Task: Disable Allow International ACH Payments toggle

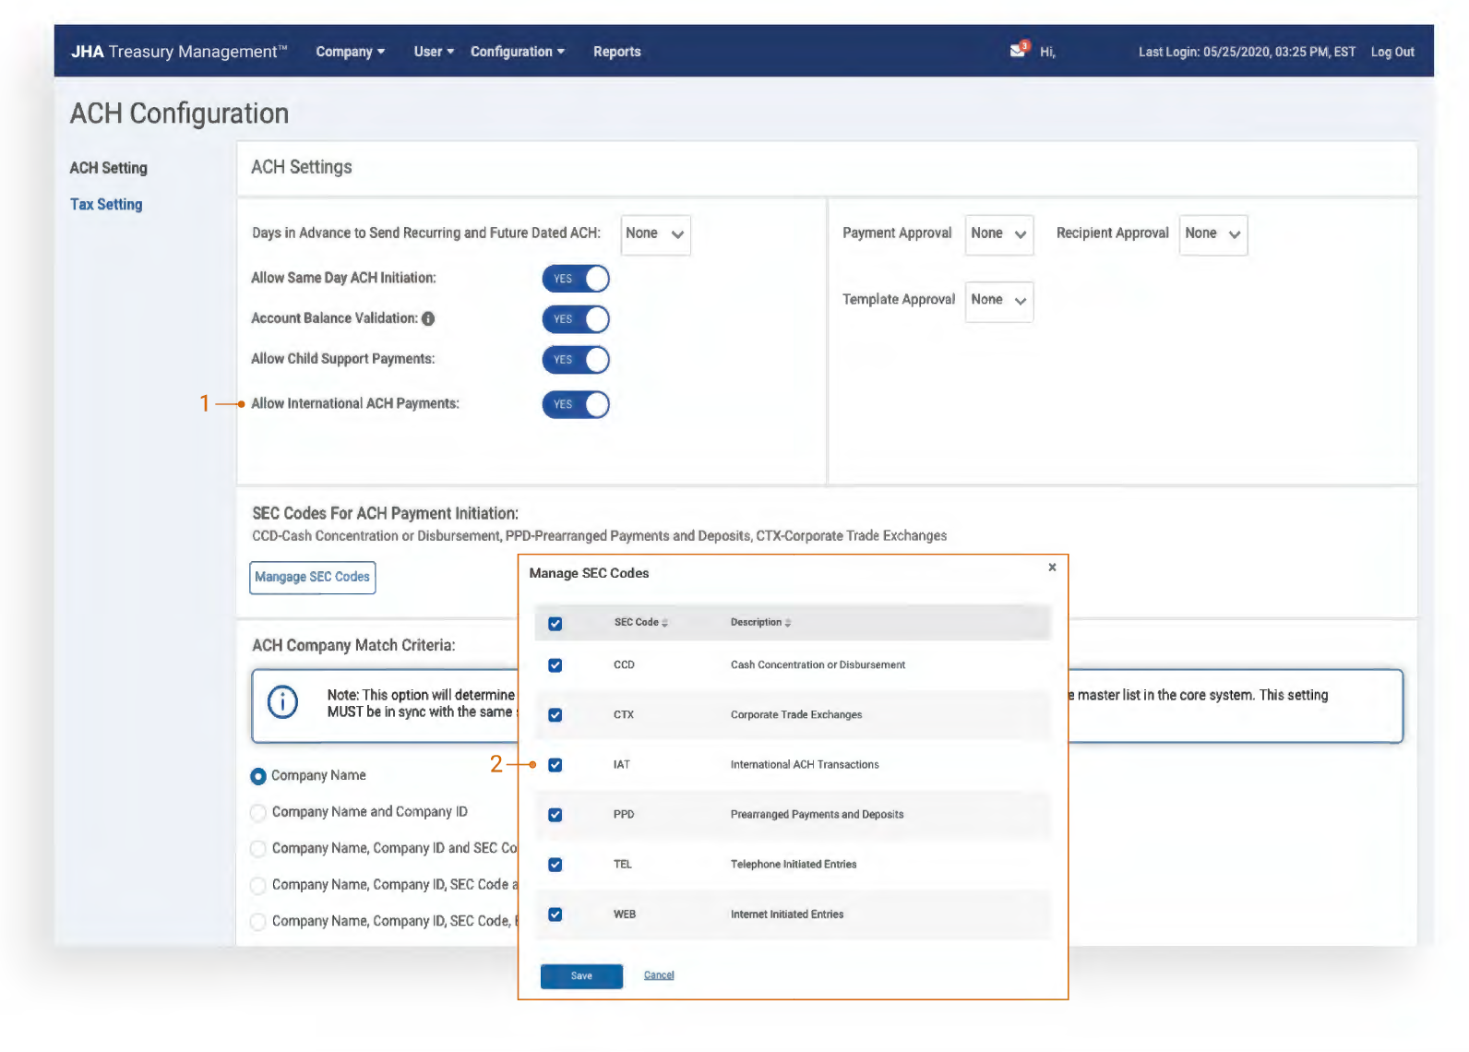Action: [x=576, y=404]
